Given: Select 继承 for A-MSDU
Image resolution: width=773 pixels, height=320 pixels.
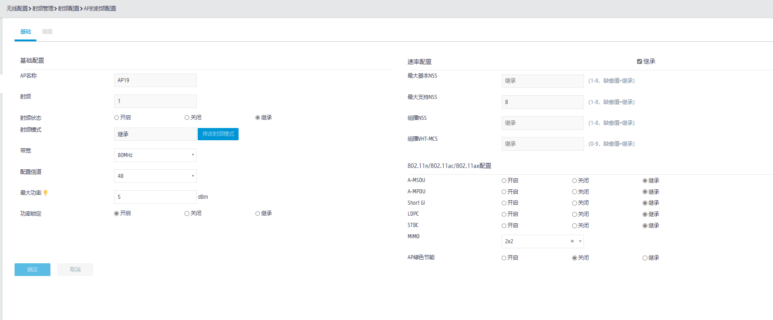Looking at the screenshot, I should (x=645, y=181).
